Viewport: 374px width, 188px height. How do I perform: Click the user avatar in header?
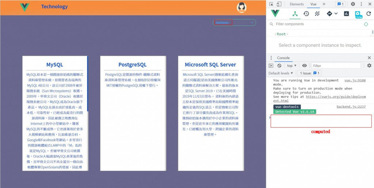coord(242,7)
